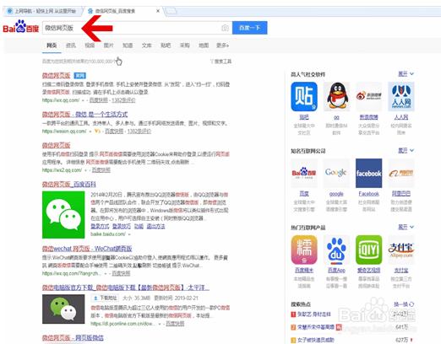Open the login method Baike sublink
Screen dimensions: 441x344
click(100, 226)
